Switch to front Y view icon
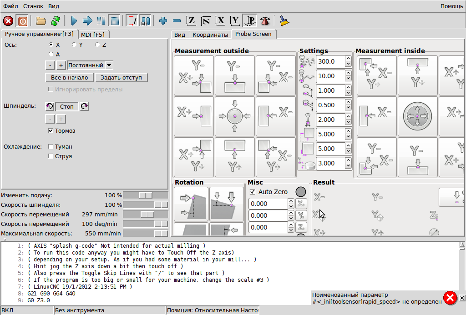Image resolution: width=466 pixels, height=315 pixels. pos(235,21)
